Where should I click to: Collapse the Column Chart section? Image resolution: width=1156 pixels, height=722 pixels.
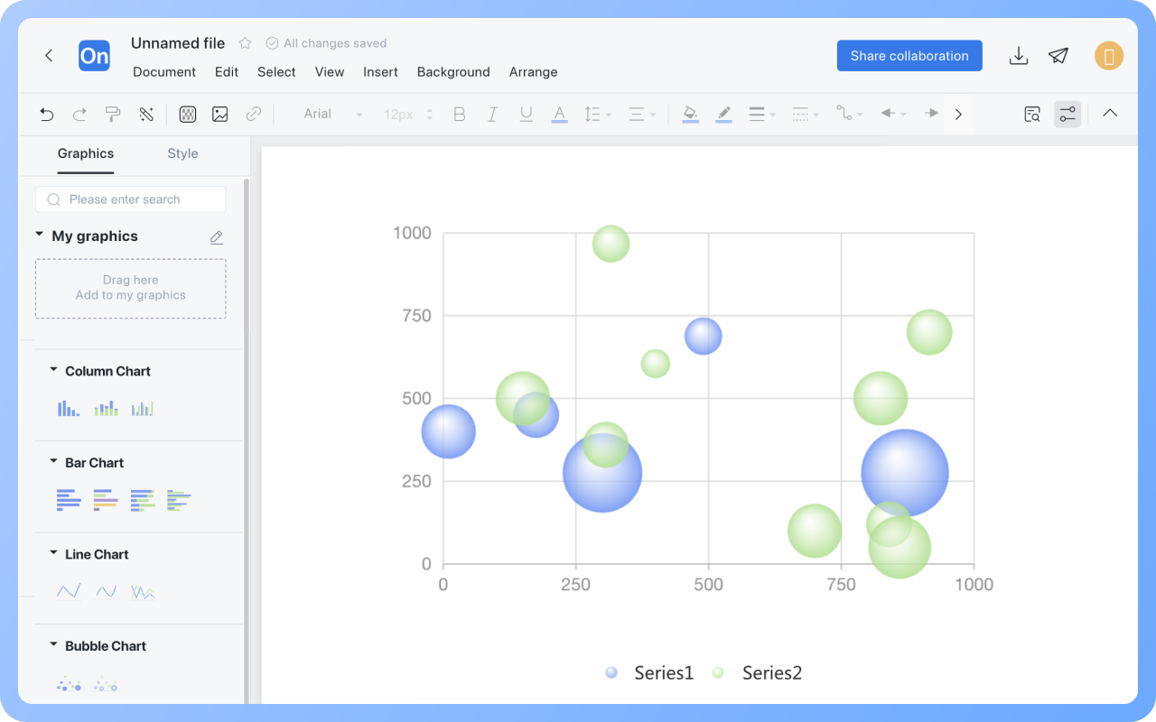53,370
